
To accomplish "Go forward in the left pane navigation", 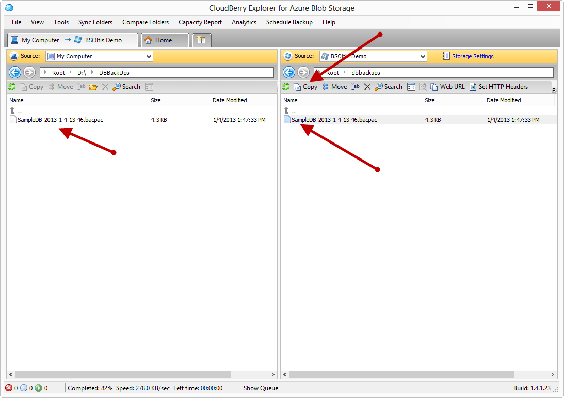I will coord(29,72).
